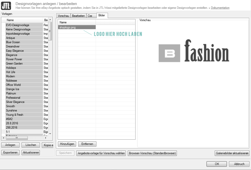Image resolution: width=251 pixels, height=170 pixels.
Task: Click the Exportieren button
Action: 11,152
